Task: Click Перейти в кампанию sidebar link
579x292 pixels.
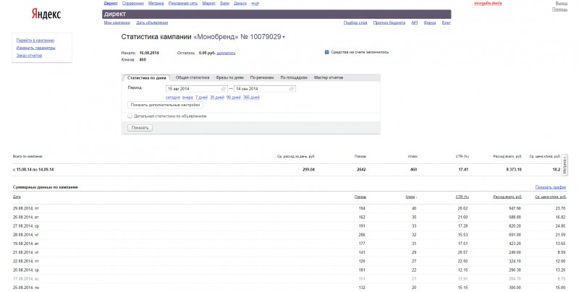Action: point(35,40)
